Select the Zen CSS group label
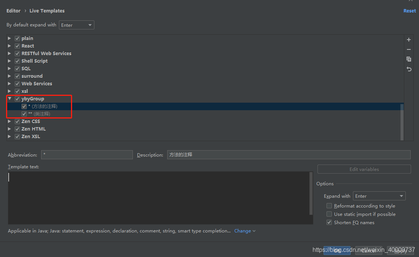The width and height of the screenshot is (419, 257). coord(31,122)
